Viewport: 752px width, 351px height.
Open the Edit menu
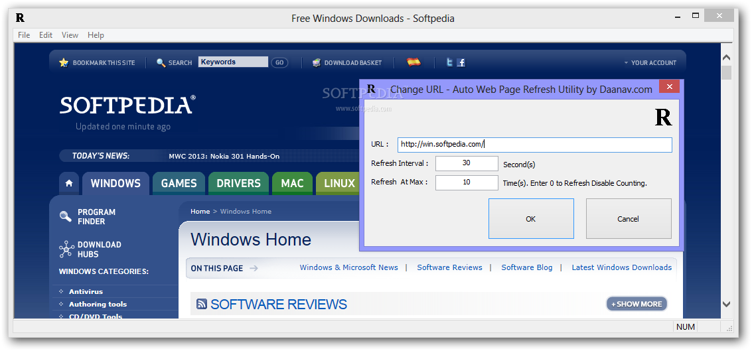pyautogui.click(x=46, y=35)
